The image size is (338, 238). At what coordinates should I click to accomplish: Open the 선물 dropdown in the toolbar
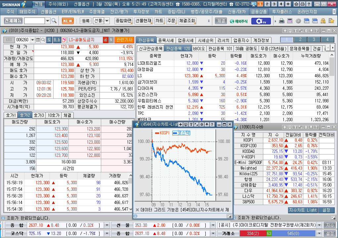pyautogui.click(x=107, y=21)
